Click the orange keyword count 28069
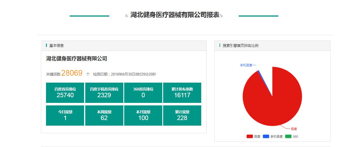 (72, 73)
